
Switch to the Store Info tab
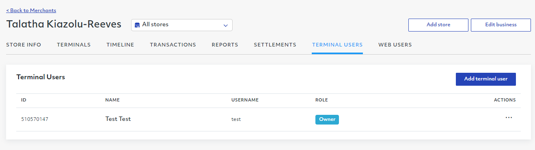tap(24, 45)
